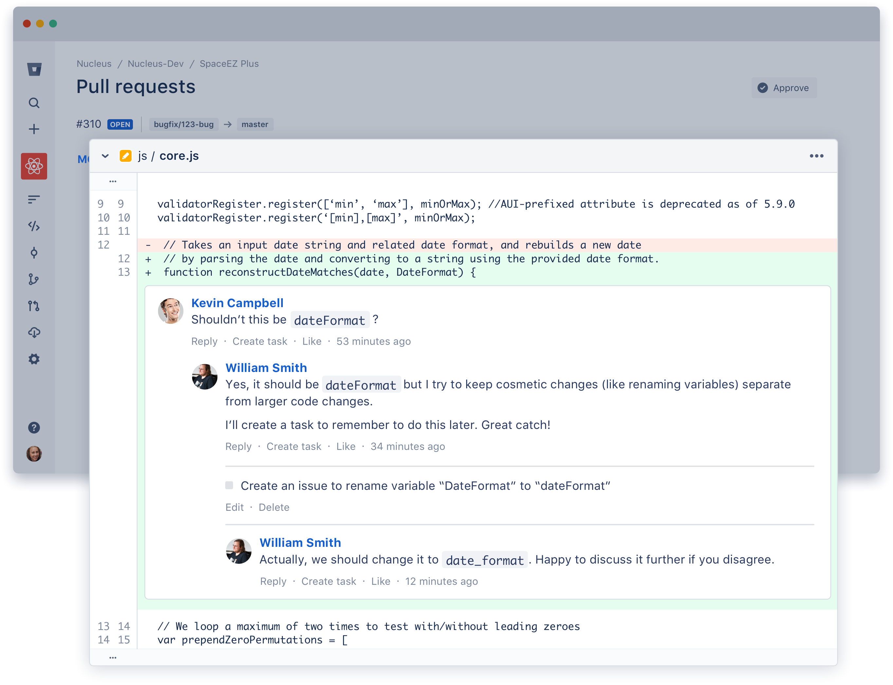Reply to Kevin Campbell's comment

pyautogui.click(x=204, y=341)
